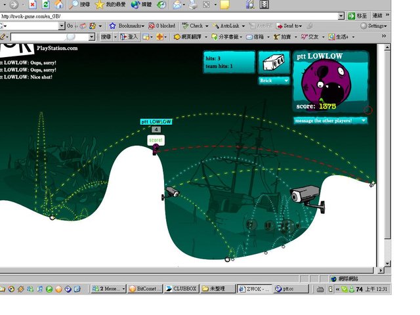Viewport: 420px width, 315px height.
Task: Toggle the AutoLink toolbar button
Action: [x=230, y=26]
